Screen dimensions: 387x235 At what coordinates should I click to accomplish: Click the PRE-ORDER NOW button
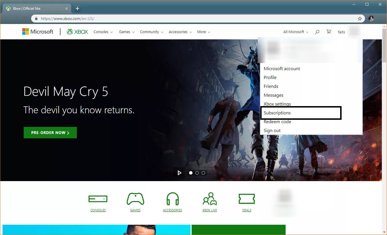[x=50, y=133]
